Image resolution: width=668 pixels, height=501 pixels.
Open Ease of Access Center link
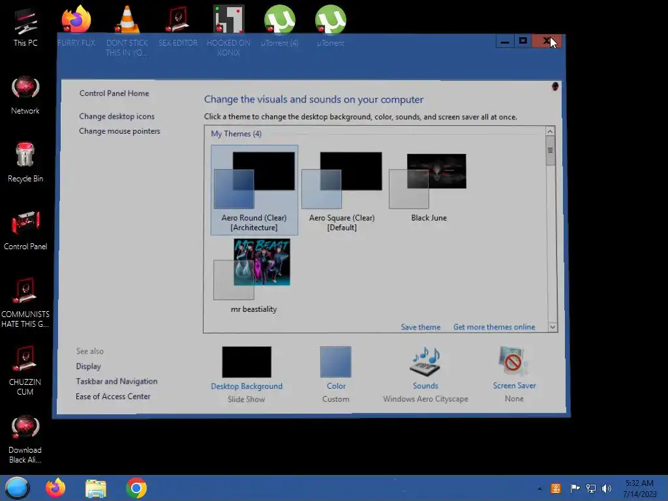(113, 397)
